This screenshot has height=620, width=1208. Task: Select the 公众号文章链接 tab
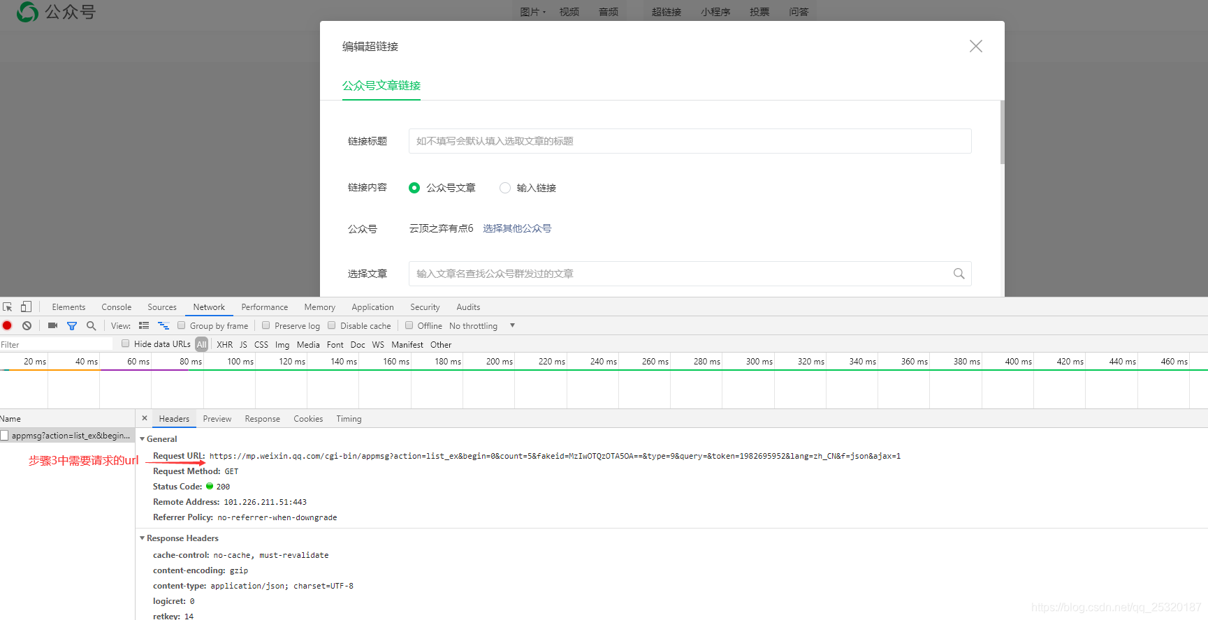(381, 85)
